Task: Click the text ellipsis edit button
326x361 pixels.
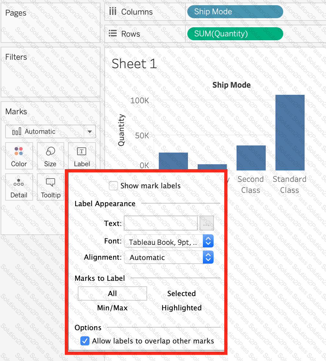Action: 207,223
